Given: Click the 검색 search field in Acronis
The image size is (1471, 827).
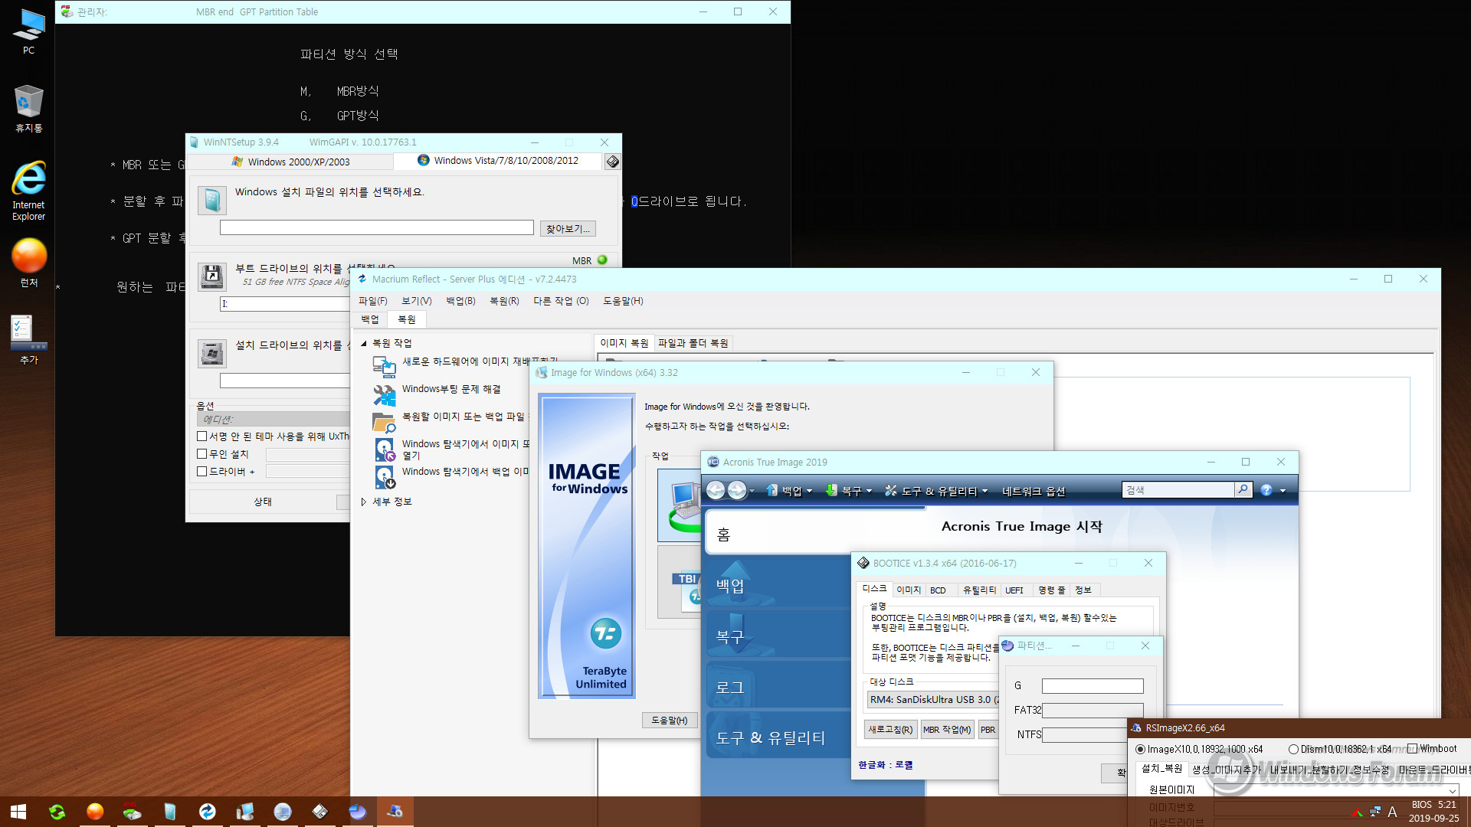Looking at the screenshot, I should [1178, 489].
